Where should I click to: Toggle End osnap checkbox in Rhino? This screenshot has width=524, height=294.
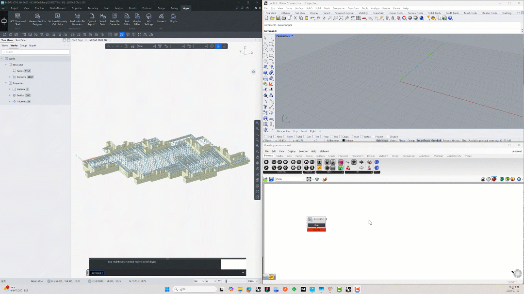pyautogui.click(x=266, y=137)
